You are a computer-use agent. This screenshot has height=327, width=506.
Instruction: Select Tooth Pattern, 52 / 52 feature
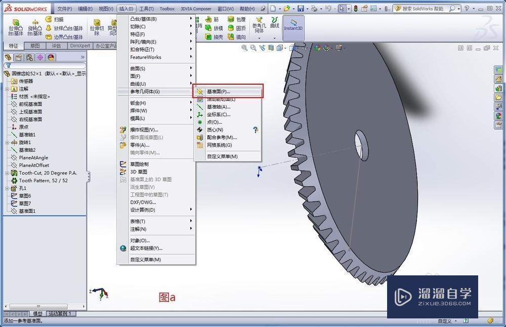[x=43, y=180]
